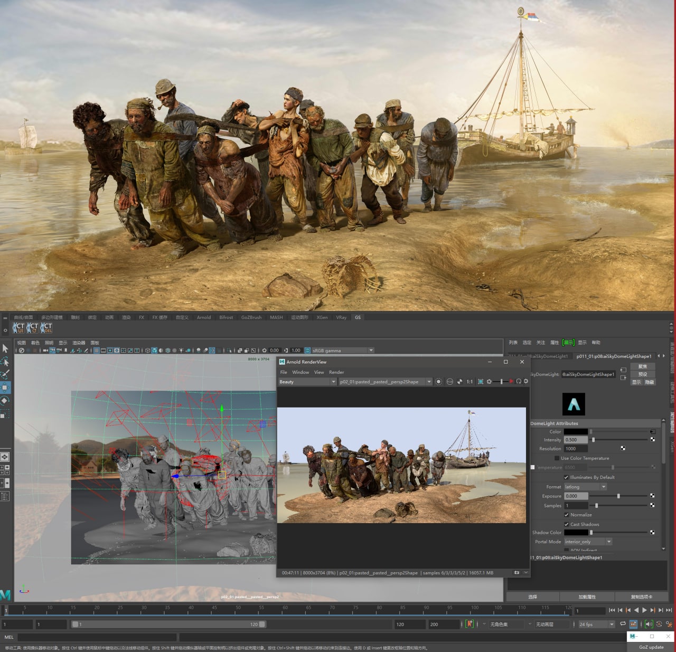Click the 复制选项卡 button
676x652 pixels.
coord(642,597)
